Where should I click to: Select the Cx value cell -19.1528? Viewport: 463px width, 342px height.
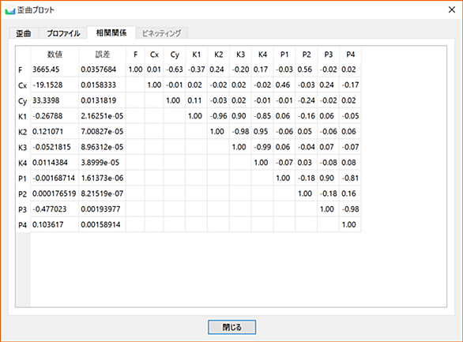pos(55,85)
